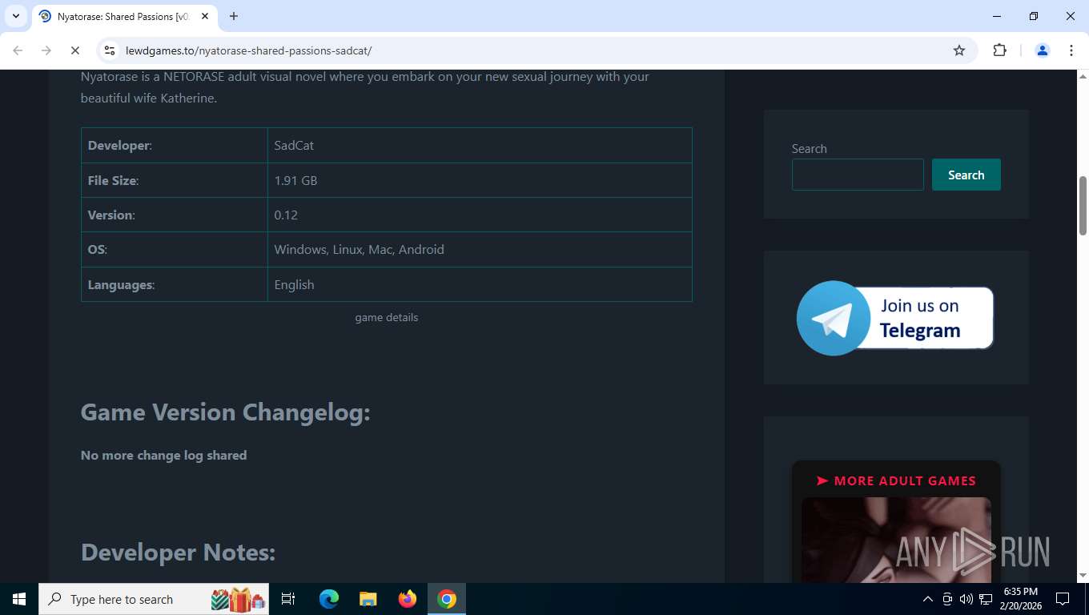Open the Chrome profile avatar
The image size is (1089, 615).
pos(1043,50)
